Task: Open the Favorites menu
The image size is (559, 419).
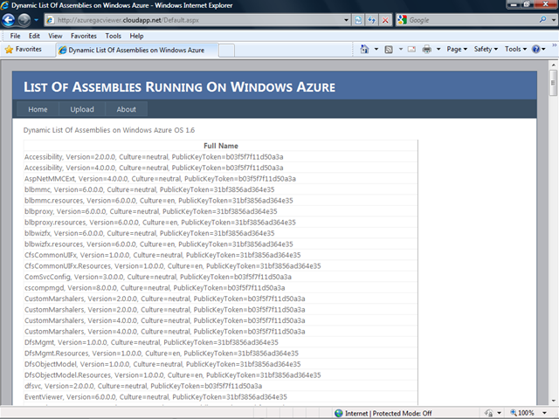Action: 84,36
